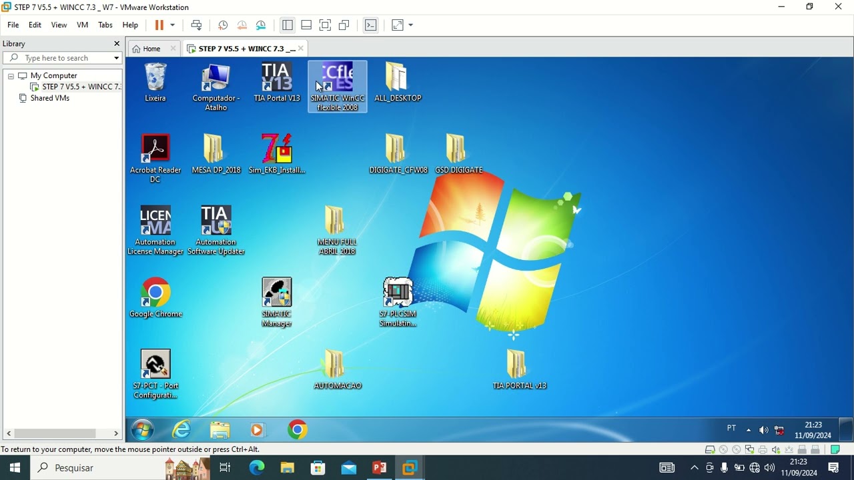Click the PT language indicator
Screen dimensions: 854x480
coord(731,429)
